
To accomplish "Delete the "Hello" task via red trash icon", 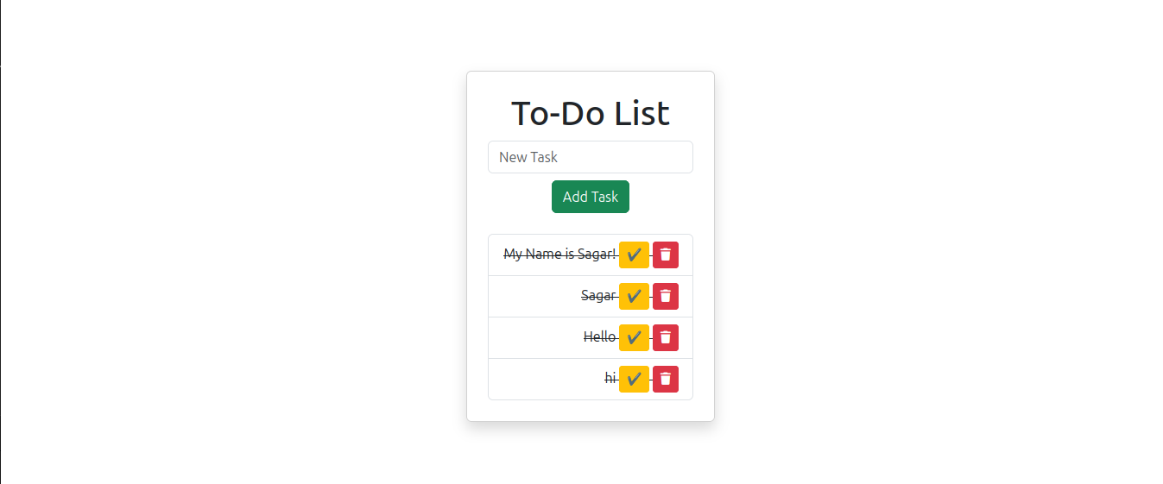I will [x=665, y=337].
